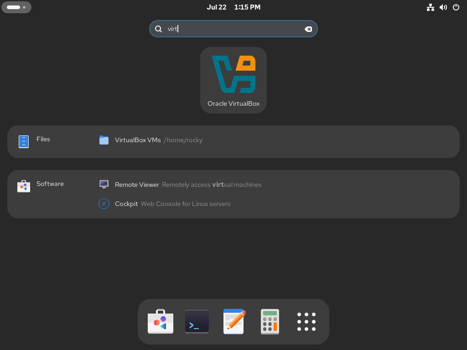467x350 pixels.
Task: Click the blue Files category icon
Action: pos(24,142)
